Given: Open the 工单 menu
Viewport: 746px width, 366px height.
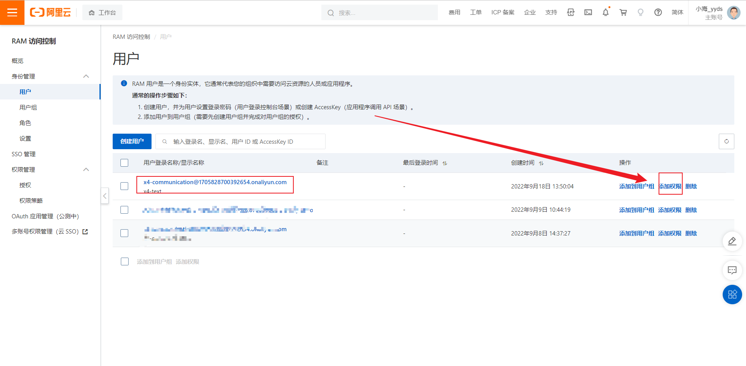Looking at the screenshot, I should [x=476, y=12].
